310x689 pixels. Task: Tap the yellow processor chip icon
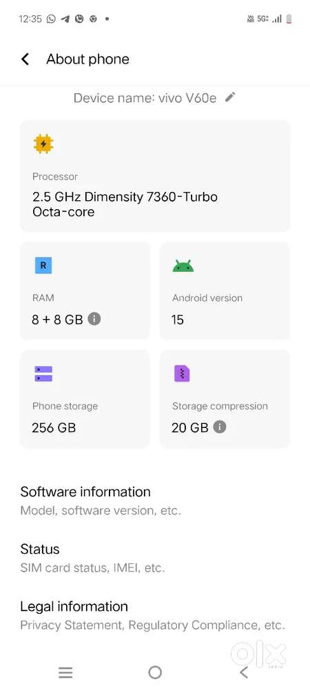[43, 144]
